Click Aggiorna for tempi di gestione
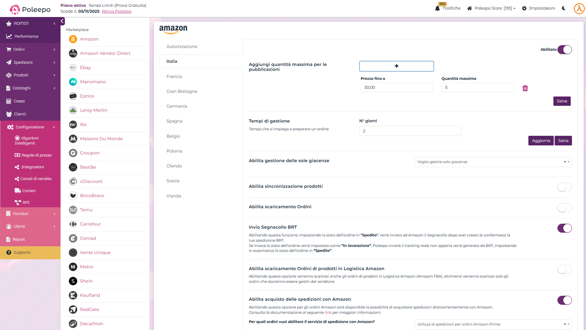 [541, 141]
